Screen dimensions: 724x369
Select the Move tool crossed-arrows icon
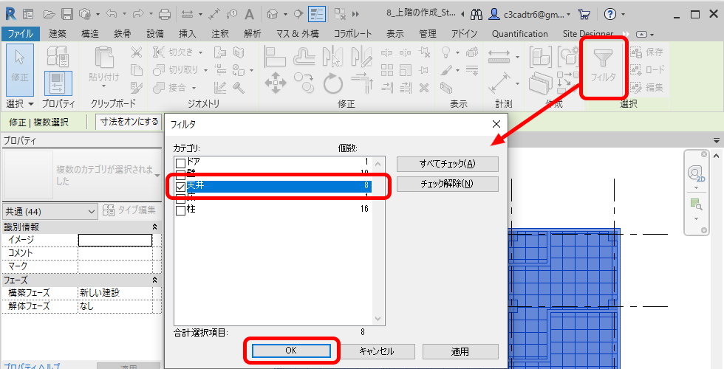click(275, 83)
